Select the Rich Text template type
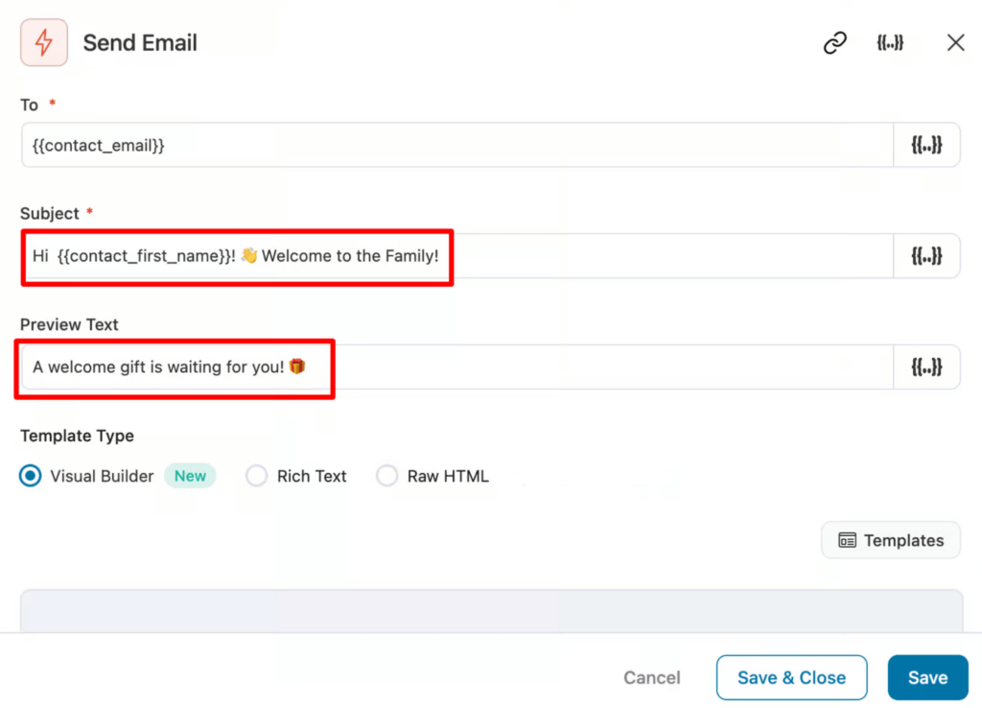Screen dimensions: 982x708 pyautogui.click(x=256, y=476)
